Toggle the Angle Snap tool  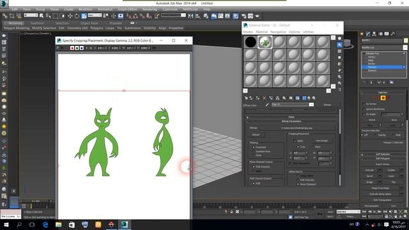click(x=135, y=16)
